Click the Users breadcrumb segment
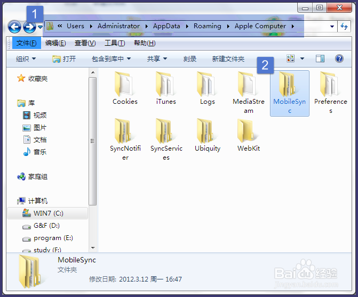Image resolution: width=358 pixels, height=297 pixels. (x=75, y=26)
